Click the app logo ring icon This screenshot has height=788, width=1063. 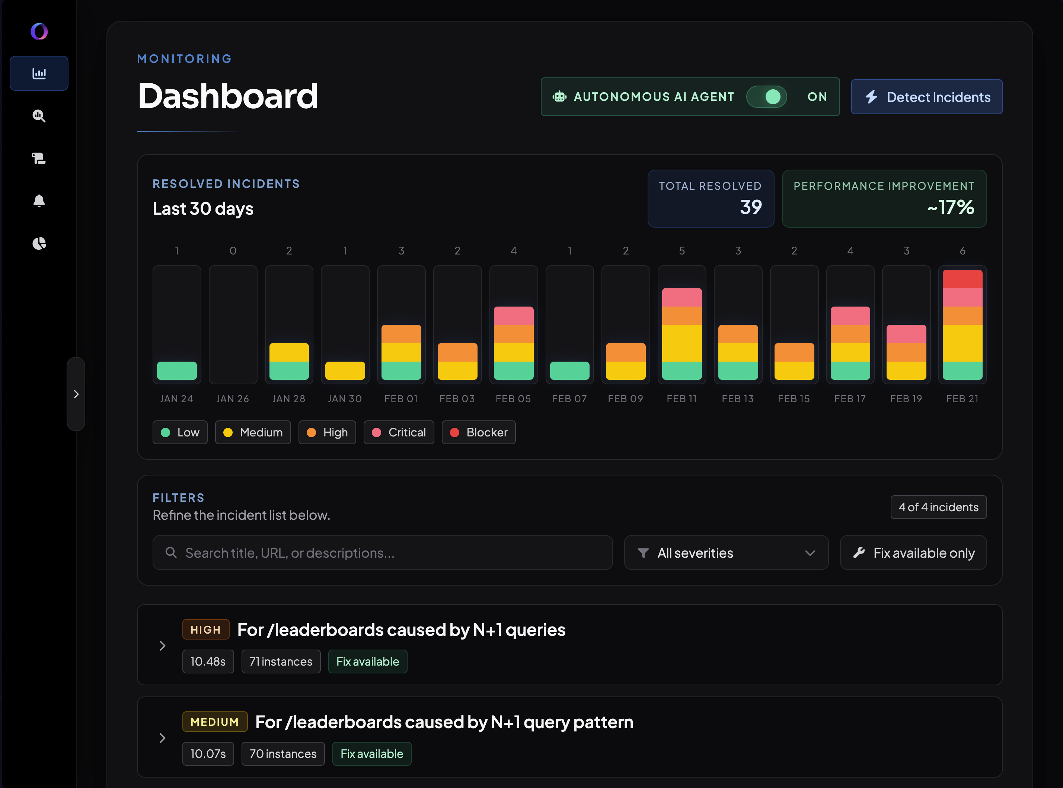point(39,32)
